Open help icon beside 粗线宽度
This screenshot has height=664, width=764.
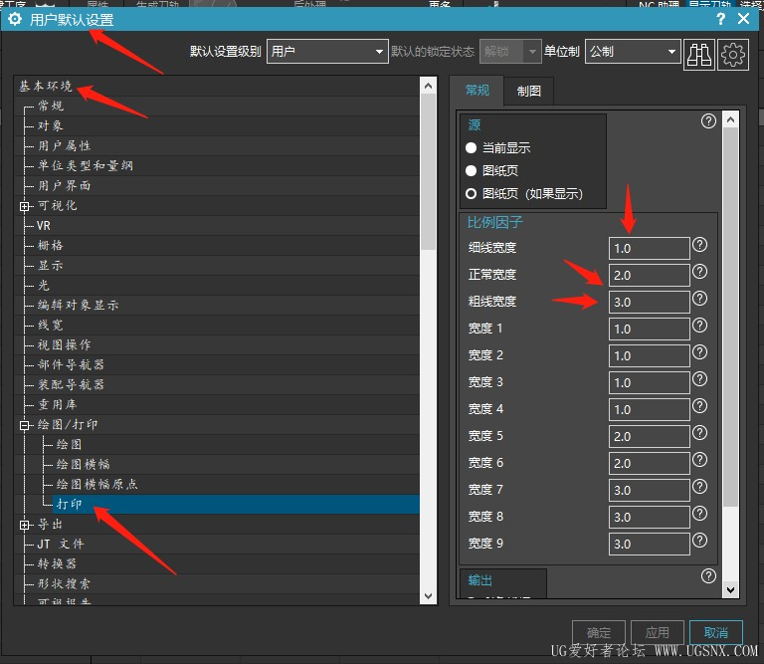pos(699,299)
